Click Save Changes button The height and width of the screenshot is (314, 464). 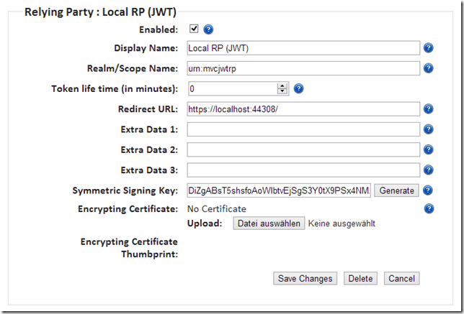pyautogui.click(x=305, y=278)
